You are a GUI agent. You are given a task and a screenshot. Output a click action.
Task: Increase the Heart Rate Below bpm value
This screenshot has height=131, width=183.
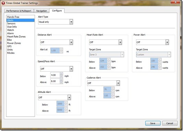109,59
